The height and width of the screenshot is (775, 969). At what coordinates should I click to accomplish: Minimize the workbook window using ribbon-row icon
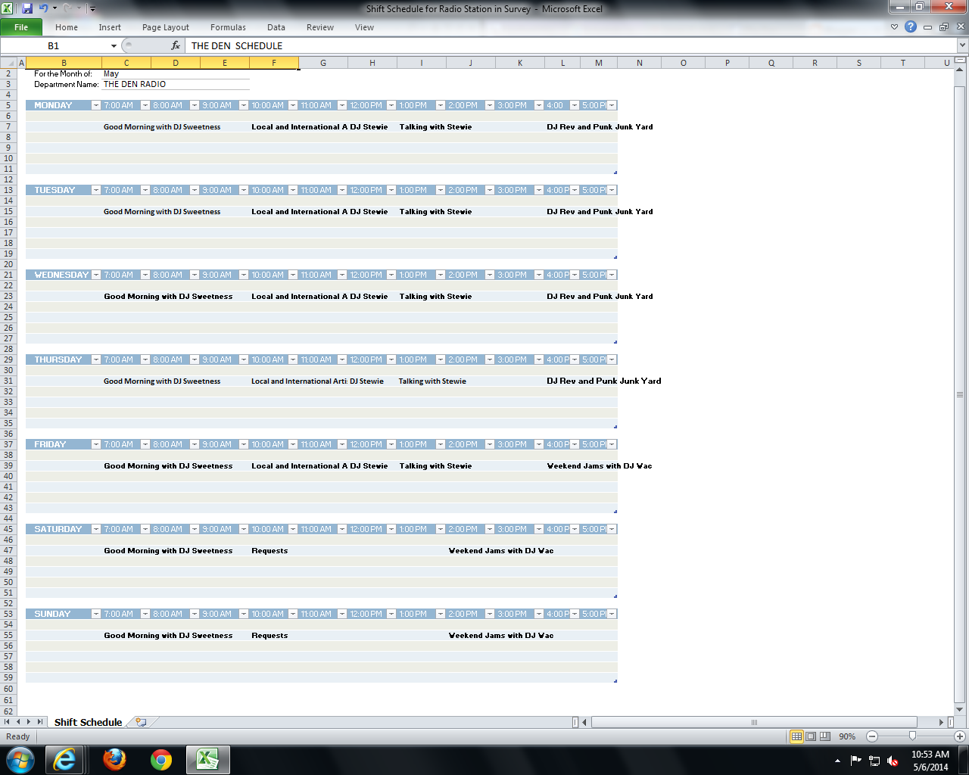tap(927, 27)
